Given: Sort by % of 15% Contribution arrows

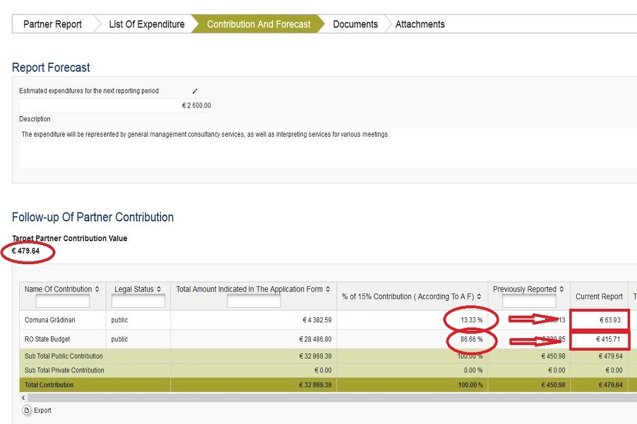Looking at the screenshot, I should 479,297.
